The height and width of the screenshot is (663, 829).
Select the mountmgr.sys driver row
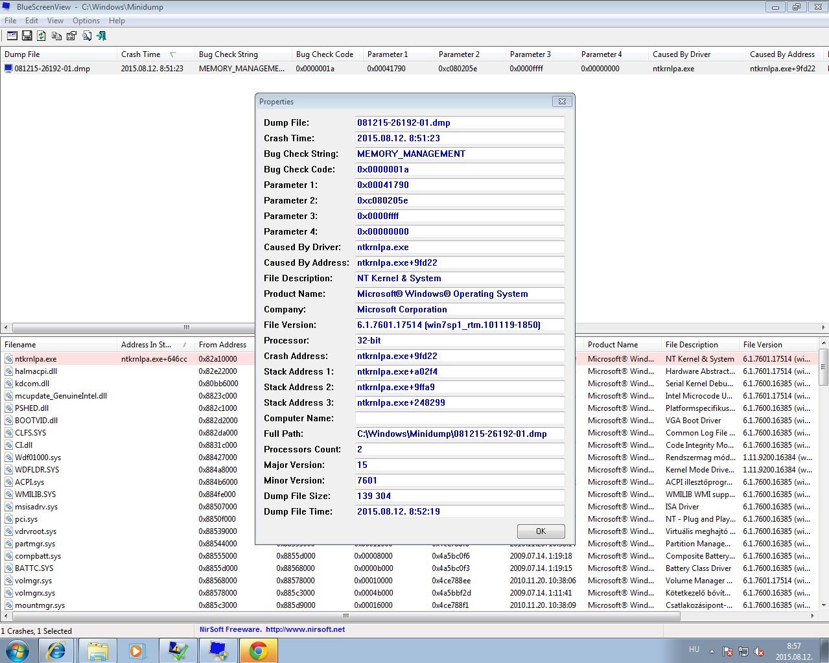coord(408,605)
